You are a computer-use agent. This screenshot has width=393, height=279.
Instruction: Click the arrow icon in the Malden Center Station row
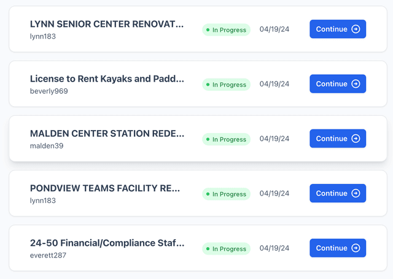[356, 139]
